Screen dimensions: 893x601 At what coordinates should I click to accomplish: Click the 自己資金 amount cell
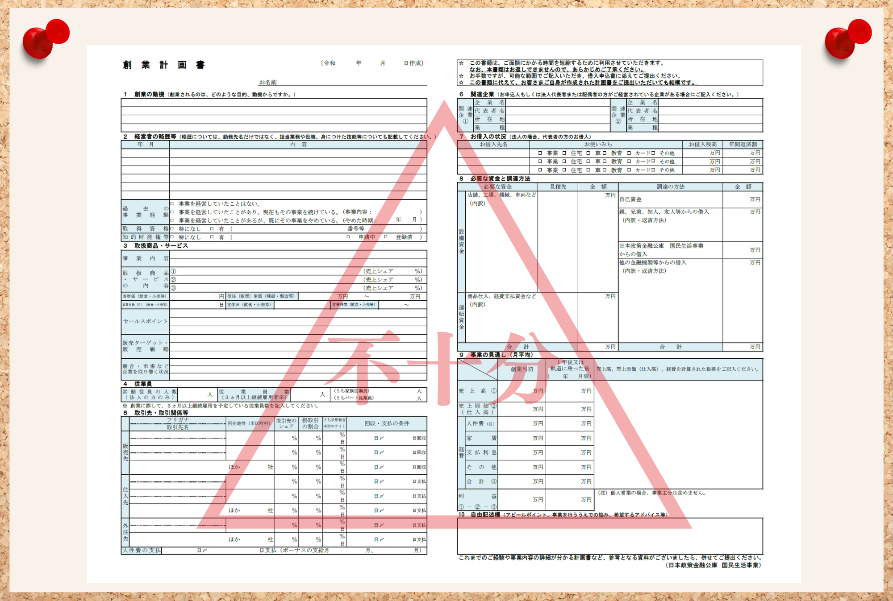pyautogui.click(x=742, y=199)
